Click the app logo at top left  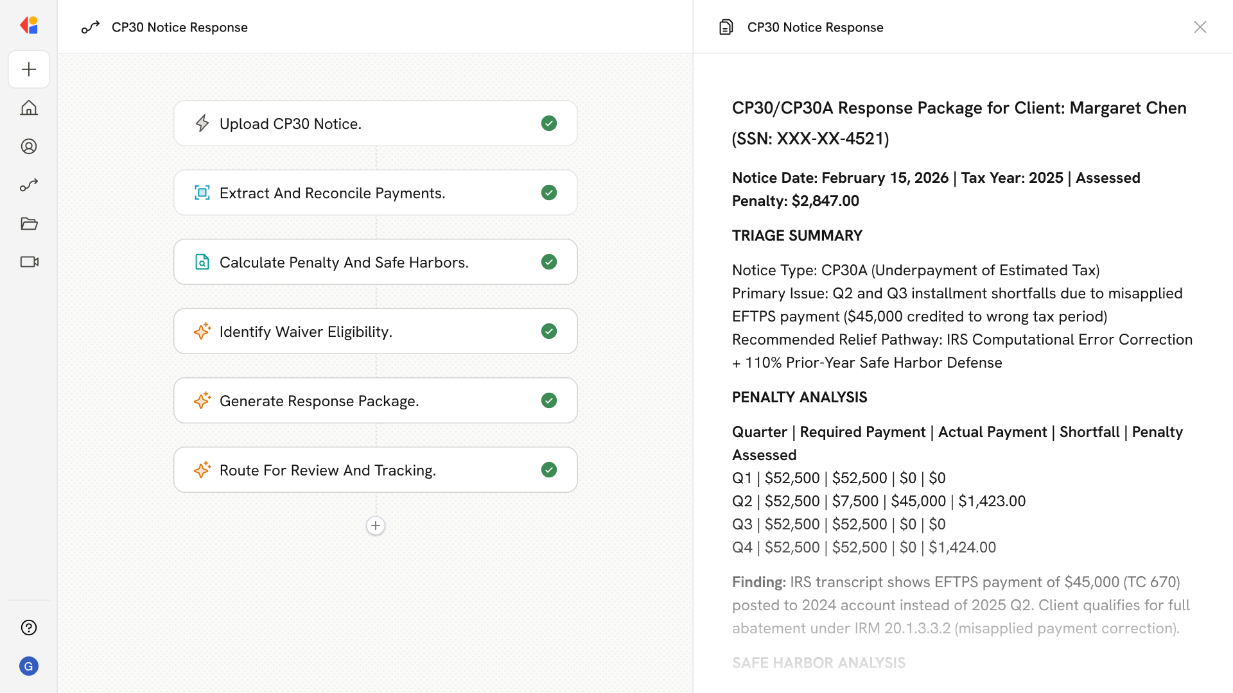[29, 26]
